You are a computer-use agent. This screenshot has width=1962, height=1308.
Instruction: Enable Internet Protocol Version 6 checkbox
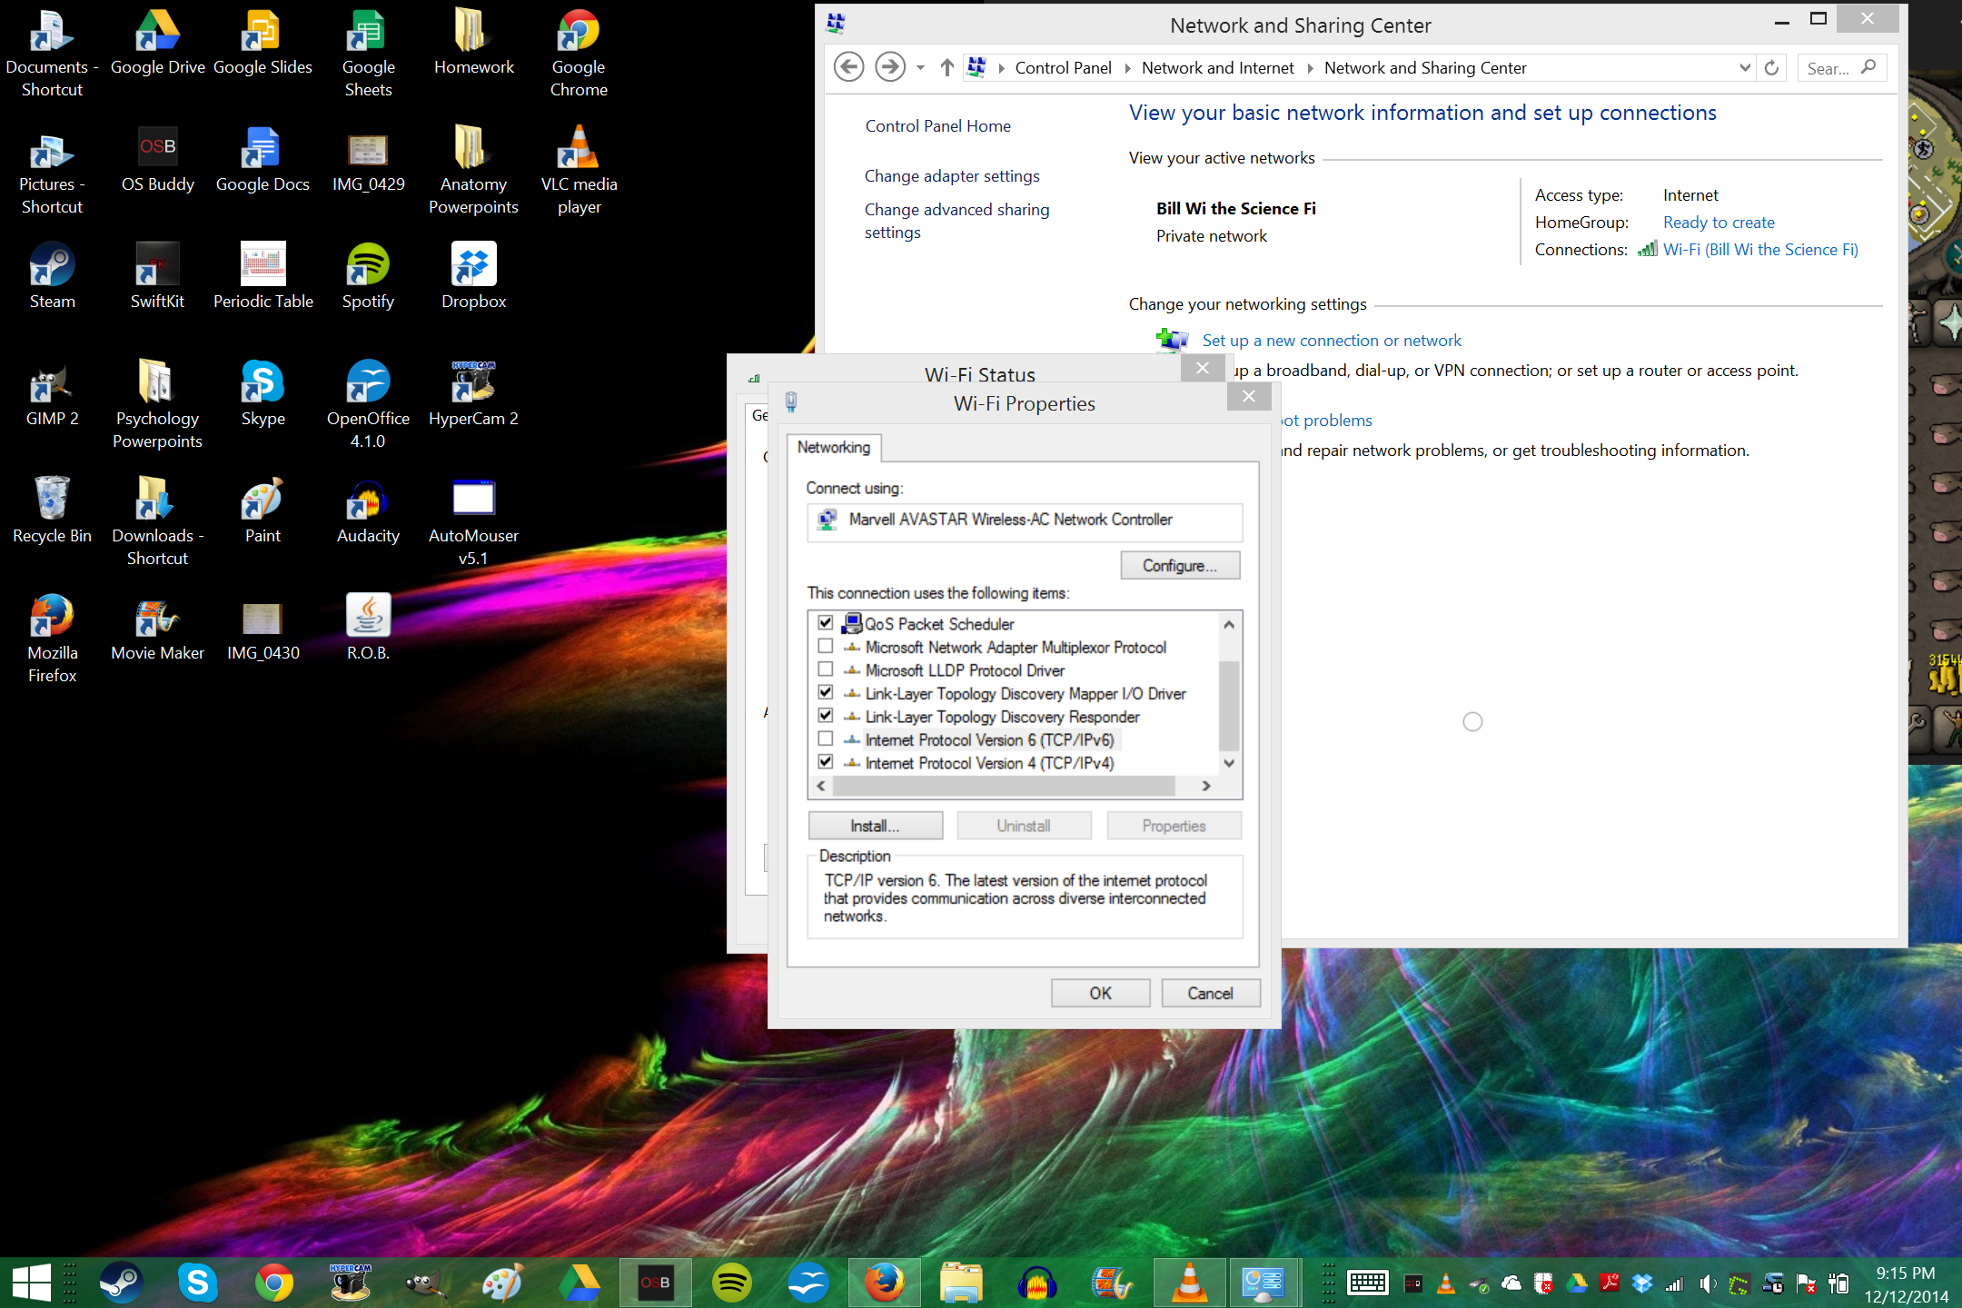826,738
